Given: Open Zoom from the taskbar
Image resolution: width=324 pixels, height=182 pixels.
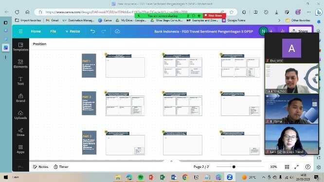Looking at the screenshot, I should (230, 177).
